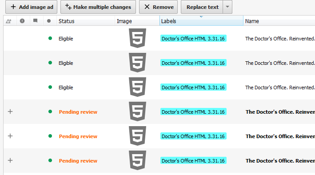
Task: Click the Doctor's Office label in the first Pending review row
Action: pyautogui.click(x=193, y=112)
